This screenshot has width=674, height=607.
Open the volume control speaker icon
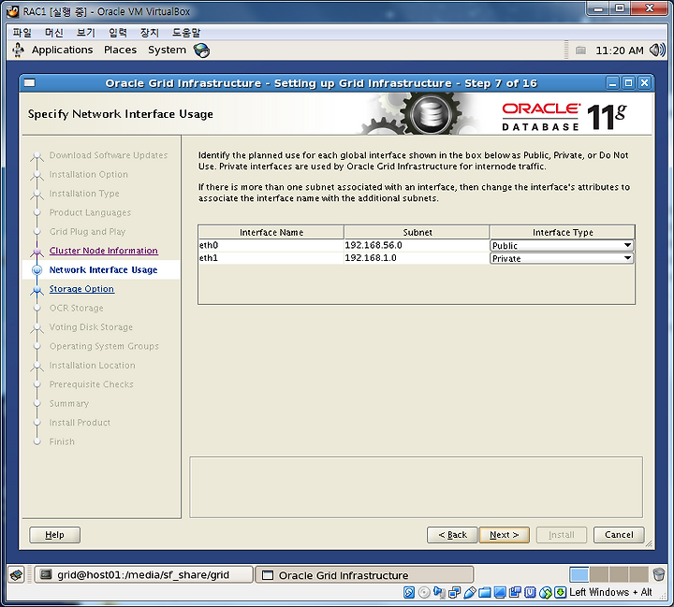[x=657, y=51]
